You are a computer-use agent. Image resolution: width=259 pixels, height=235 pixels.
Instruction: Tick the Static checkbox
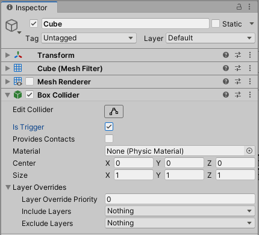pos(216,23)
